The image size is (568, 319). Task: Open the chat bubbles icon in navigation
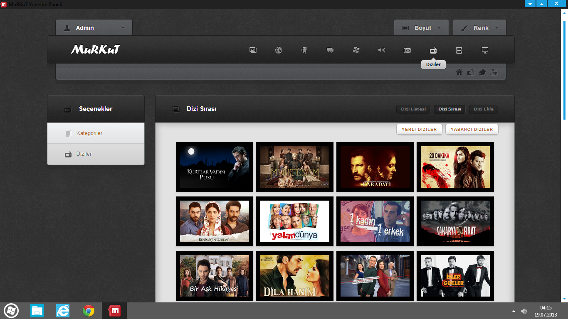click(330, 50)
